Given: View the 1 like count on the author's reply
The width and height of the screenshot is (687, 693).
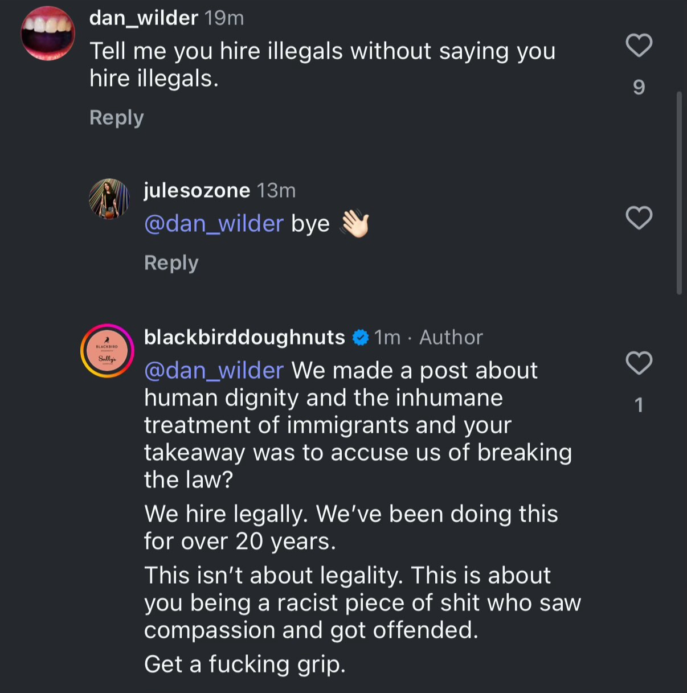Looking at the screenshot, I should point(639,405).
